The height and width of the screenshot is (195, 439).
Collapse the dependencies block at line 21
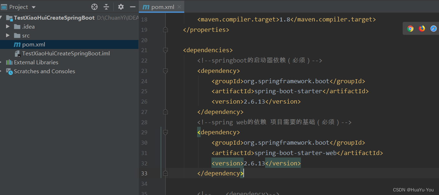point(165,50)
